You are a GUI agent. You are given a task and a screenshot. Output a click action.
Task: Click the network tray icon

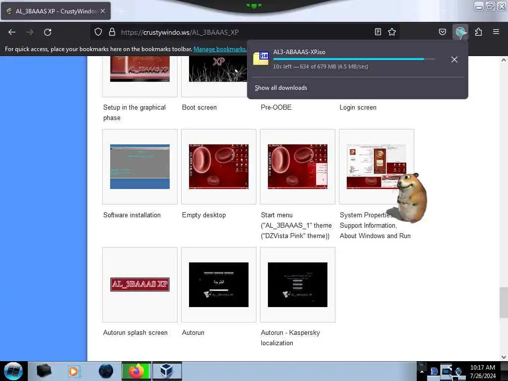pos(446,371)
